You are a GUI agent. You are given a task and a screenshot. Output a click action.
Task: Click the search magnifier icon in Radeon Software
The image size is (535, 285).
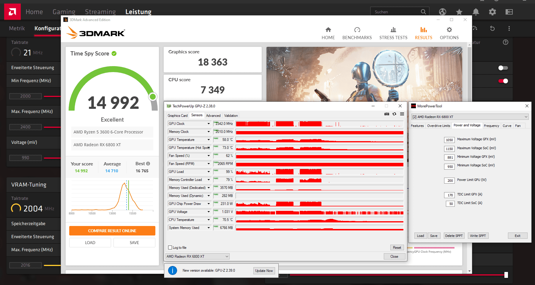tap(423, 12)
